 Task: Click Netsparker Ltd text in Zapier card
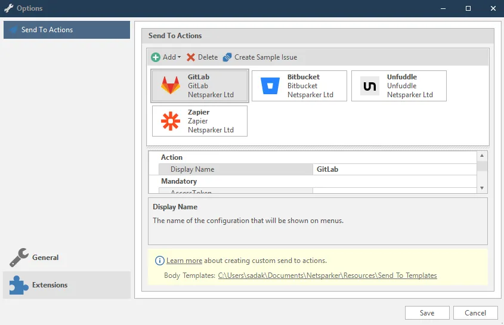(211, 130)
